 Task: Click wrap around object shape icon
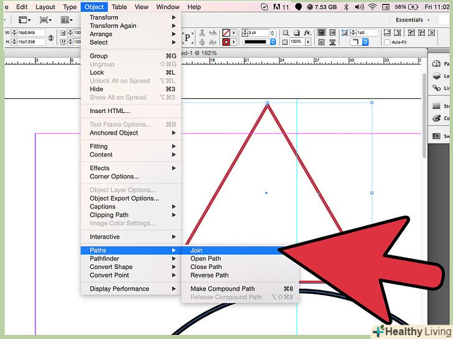[321, 42]
